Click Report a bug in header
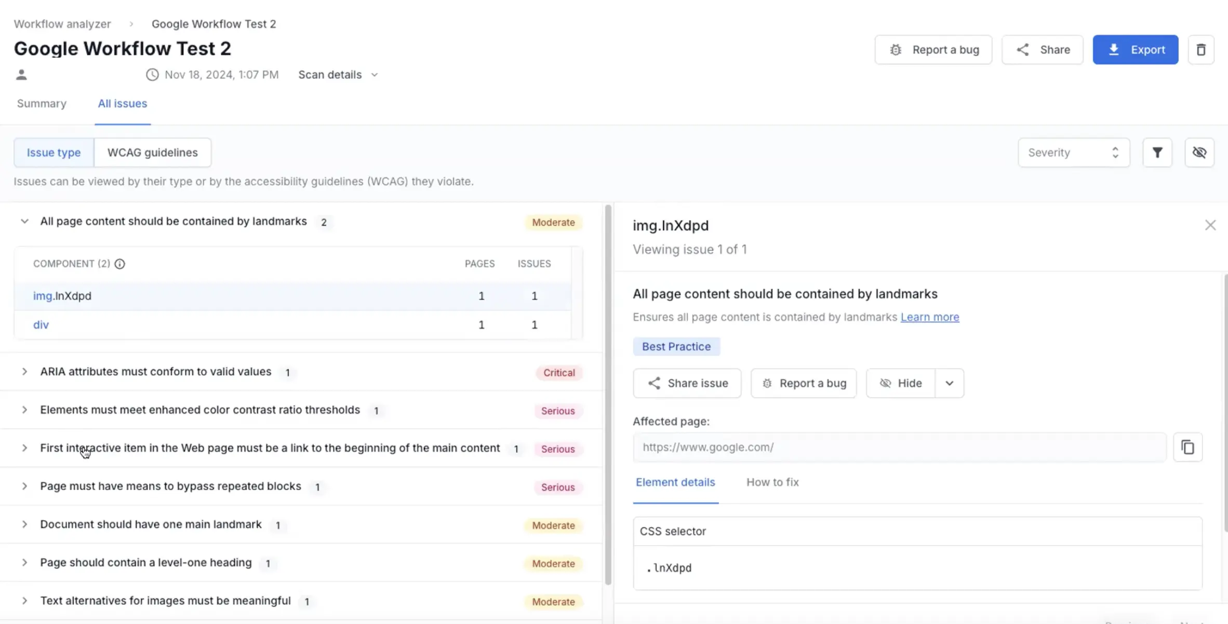This screenshot has height=624, width=1228. pos(933,50)
